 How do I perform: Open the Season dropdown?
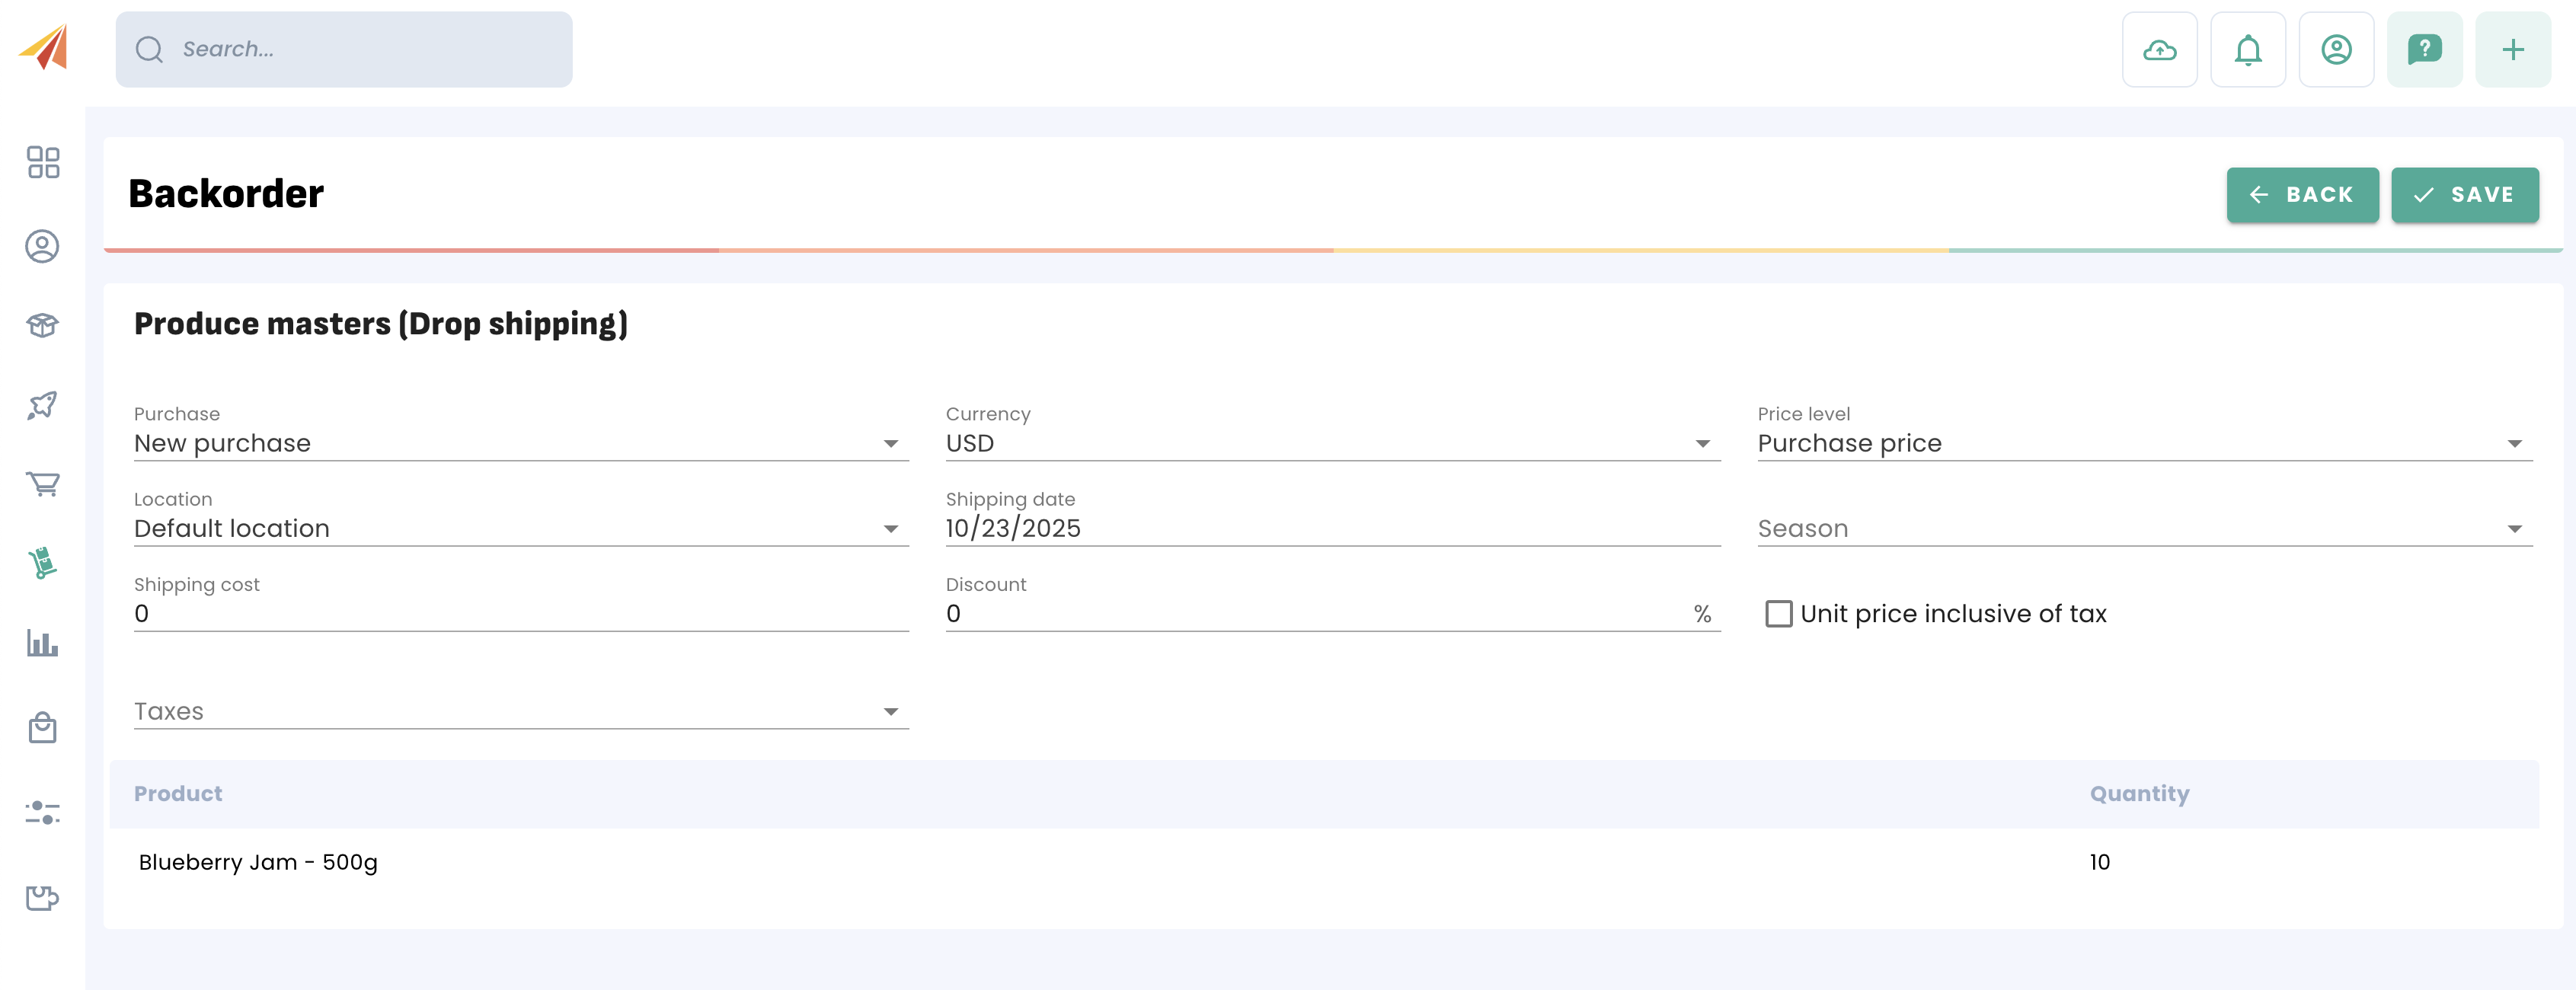[2144, 529]
